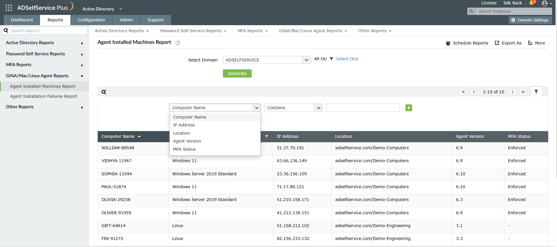Sort by the IP Address column header
The image size is (557, 247).
[x=288, y=136]
